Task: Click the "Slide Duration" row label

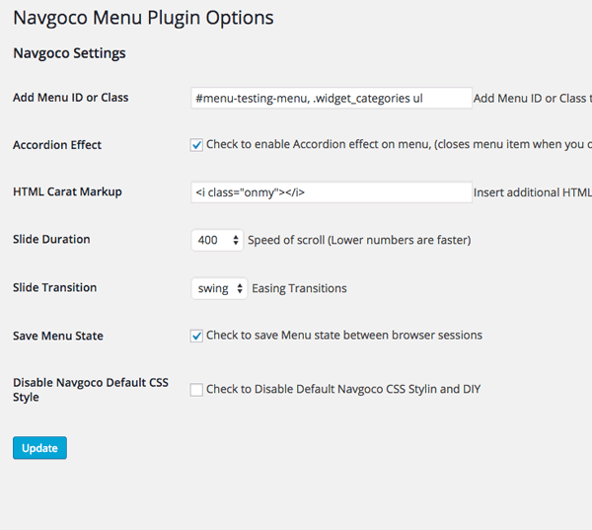Action: (x=51, y=239)
